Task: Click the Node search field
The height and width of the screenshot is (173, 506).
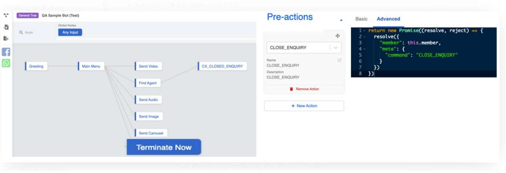Action: [35, 33]
